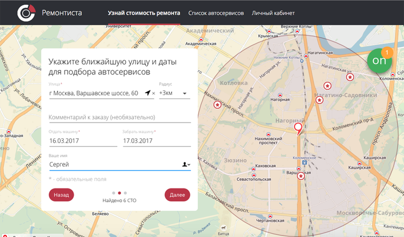Focus the order comment field

pos(120,117)
